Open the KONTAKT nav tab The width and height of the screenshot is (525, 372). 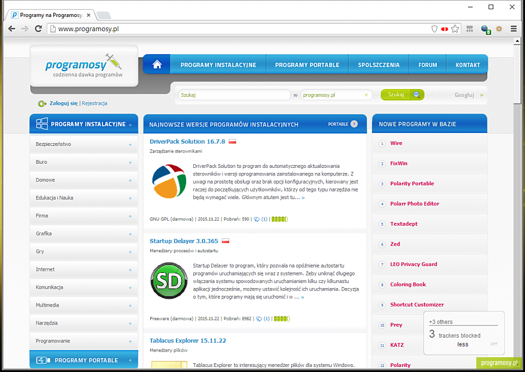[468, 65]
